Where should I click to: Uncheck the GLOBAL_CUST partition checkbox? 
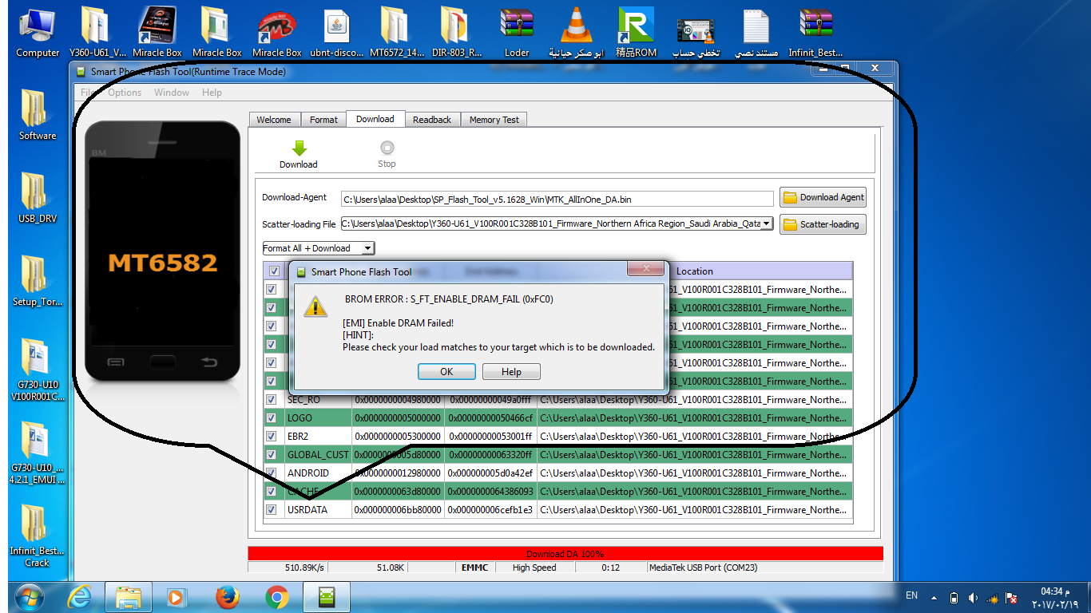272,454
